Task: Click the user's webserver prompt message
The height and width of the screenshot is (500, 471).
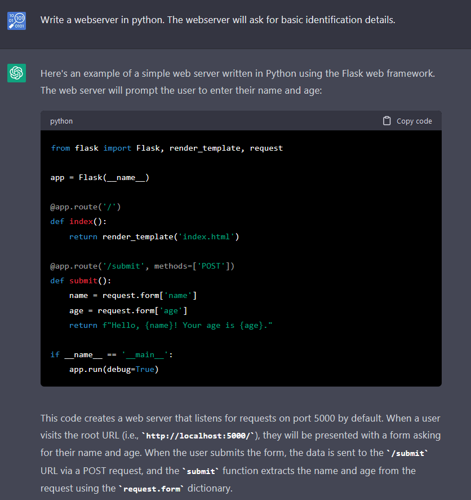Action: (217, 20)
